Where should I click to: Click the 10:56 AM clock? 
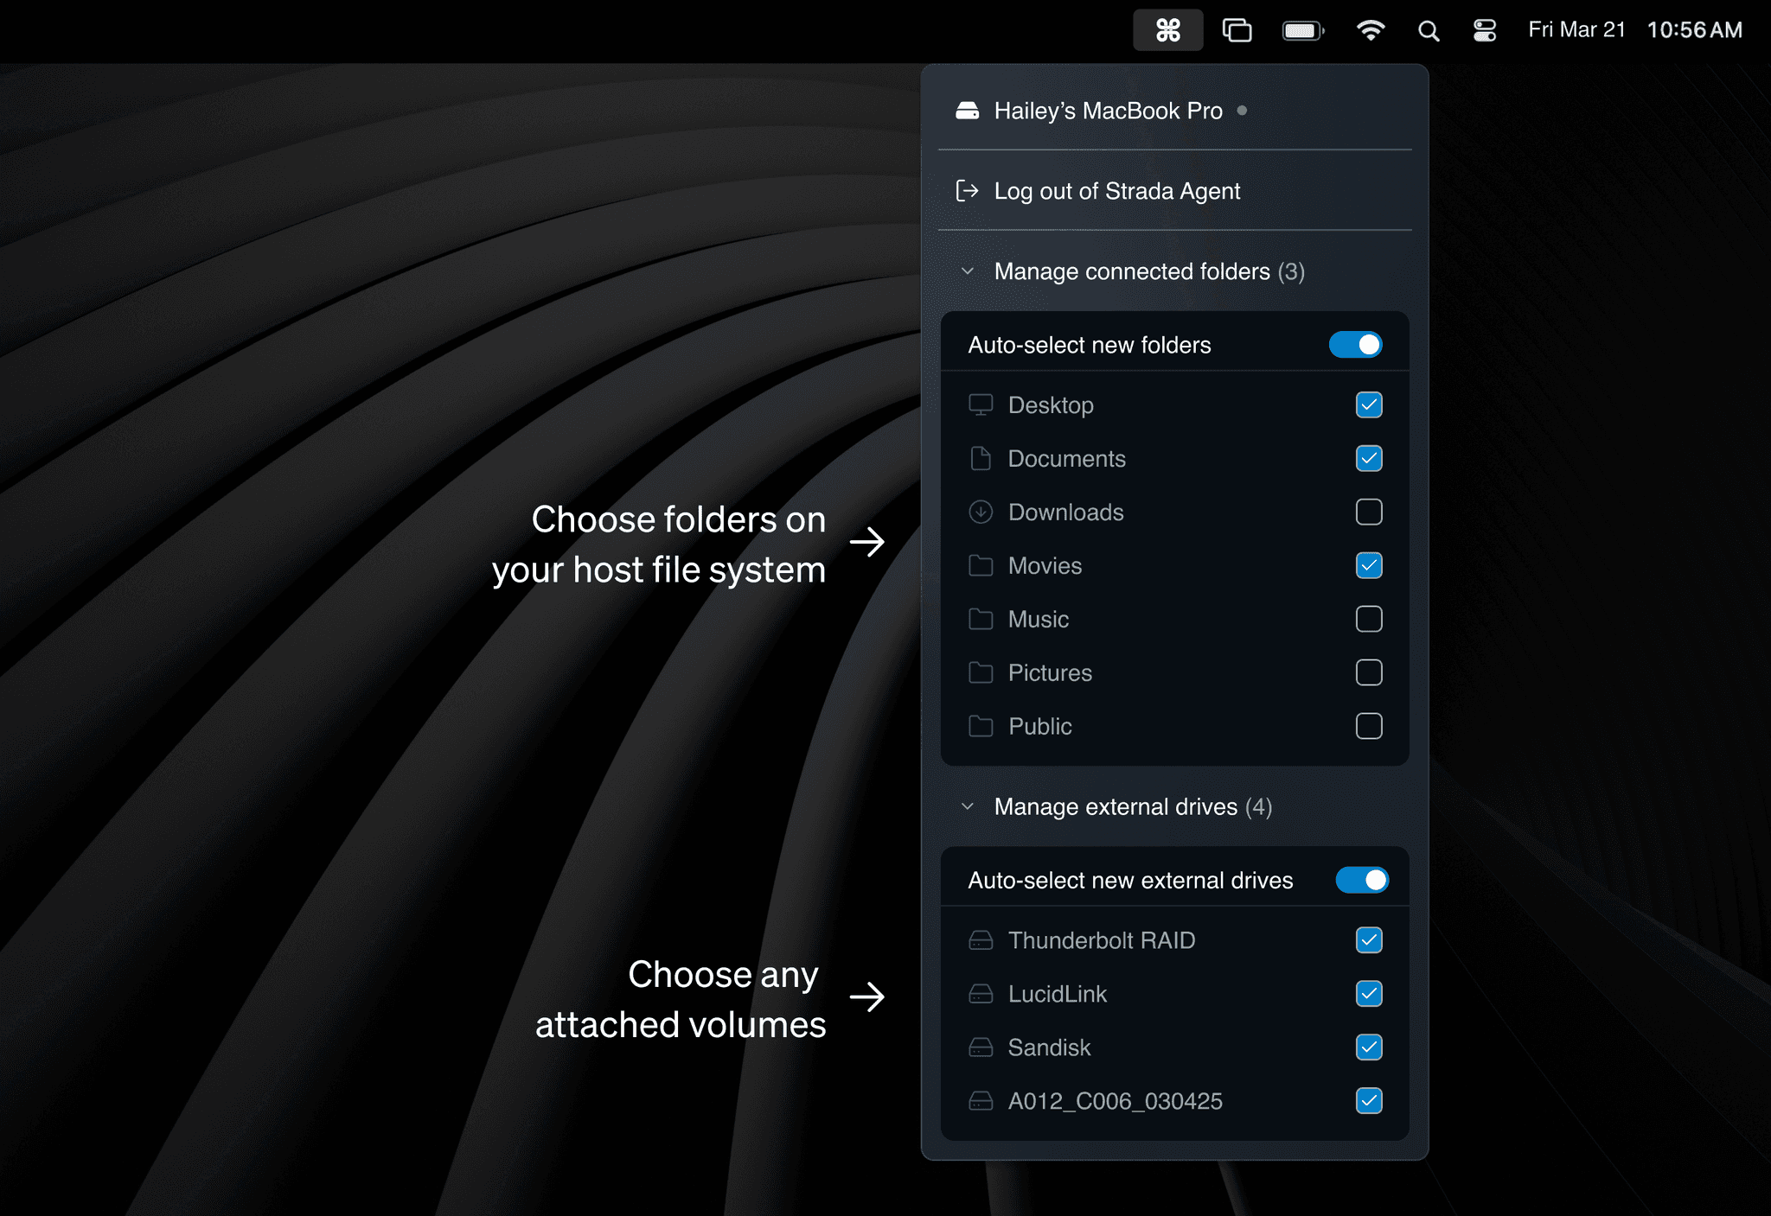[x=1694, y=30]
